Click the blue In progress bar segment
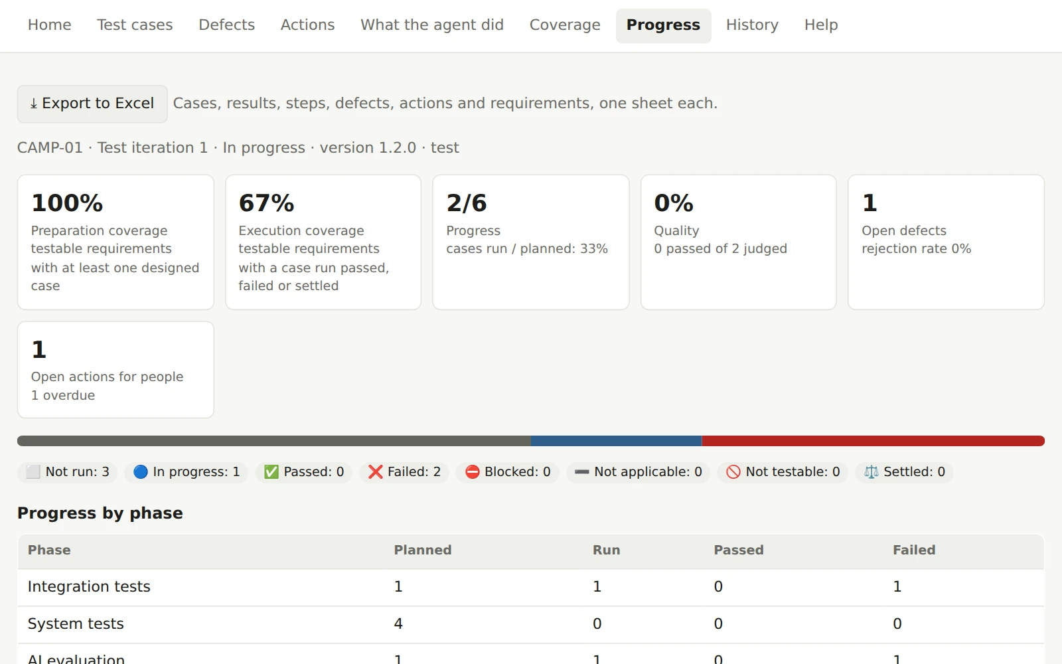The image size is (1062, 664). coord(617,441)
